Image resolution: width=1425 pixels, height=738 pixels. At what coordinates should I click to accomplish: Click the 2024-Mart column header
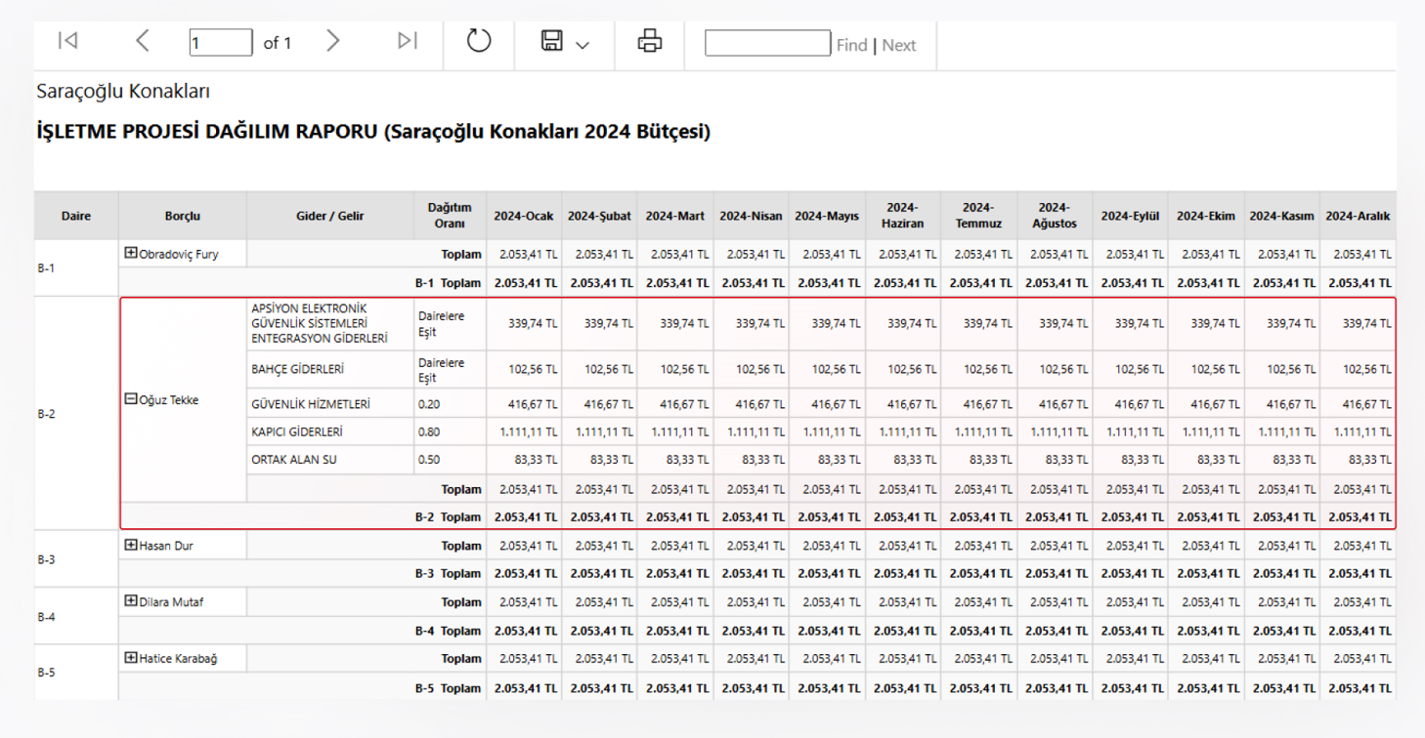675,216
